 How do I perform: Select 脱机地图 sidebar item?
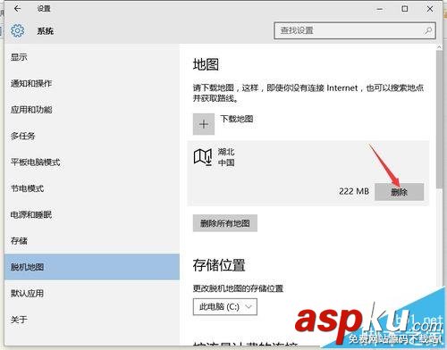(x=92, y=267)
